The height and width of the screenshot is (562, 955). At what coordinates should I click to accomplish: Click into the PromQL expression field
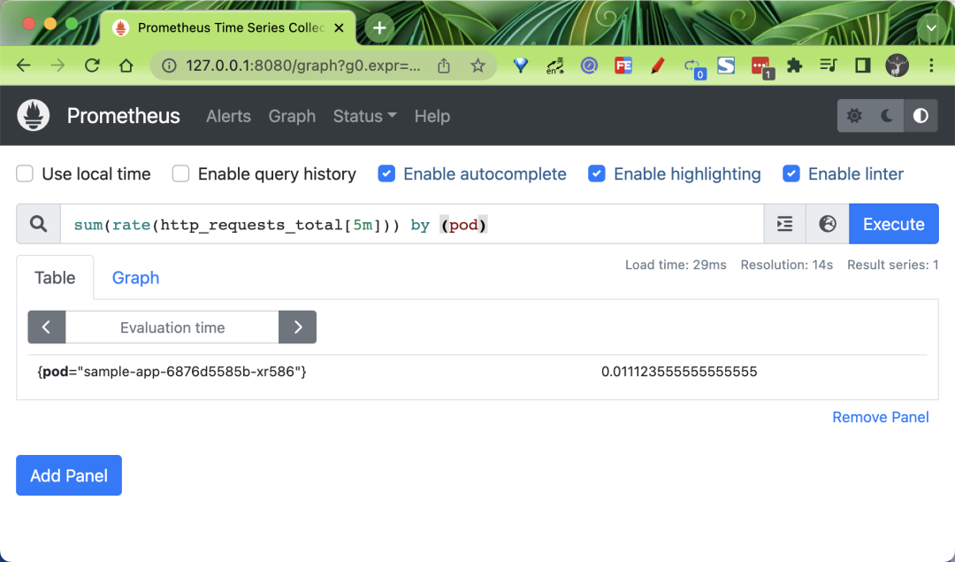pyautogui.click(x=412, y=224)
